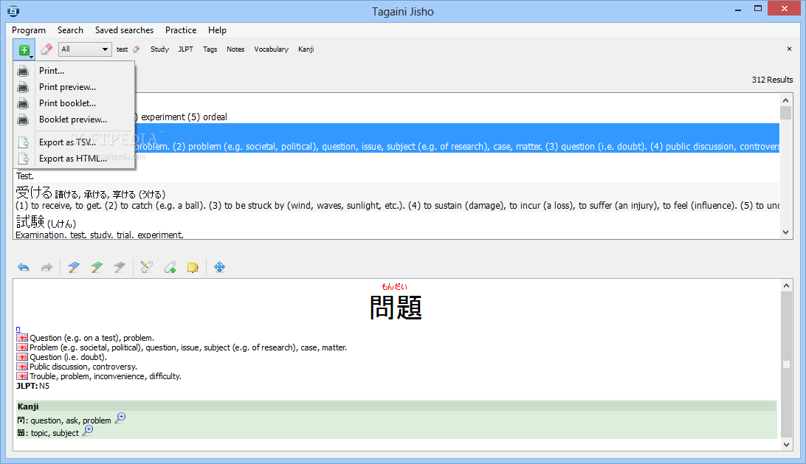Click the tag with pencil icon
The width and height of the screenshot is (806, 464).
point(146,267)
